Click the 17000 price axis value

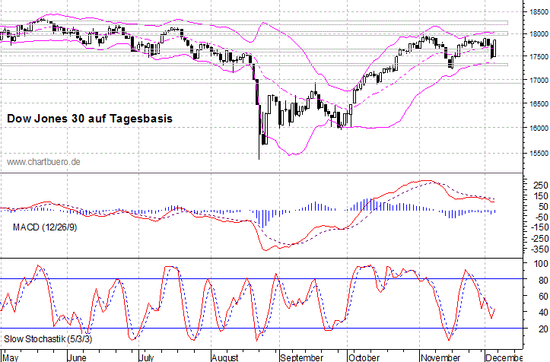[x=539, y=81]
